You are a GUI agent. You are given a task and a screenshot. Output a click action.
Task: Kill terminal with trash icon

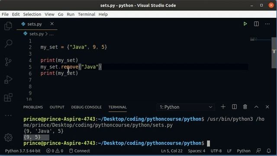[245, 107]
